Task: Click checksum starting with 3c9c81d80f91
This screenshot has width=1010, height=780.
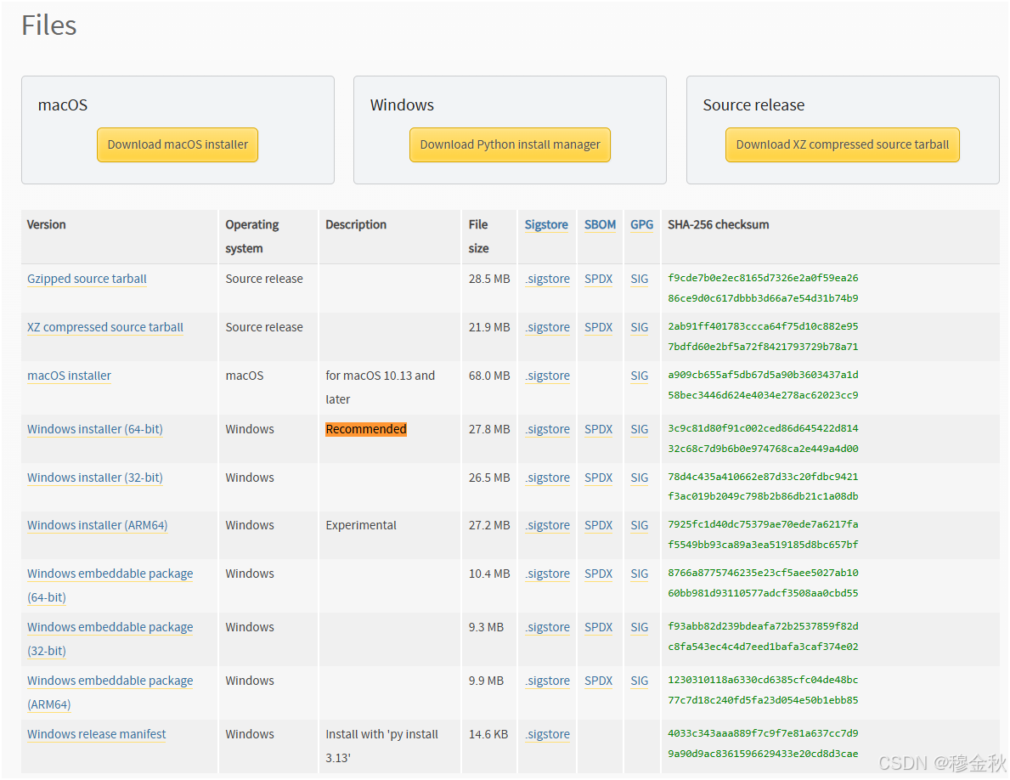Action: pyautogui.click(x=763, y=438)
